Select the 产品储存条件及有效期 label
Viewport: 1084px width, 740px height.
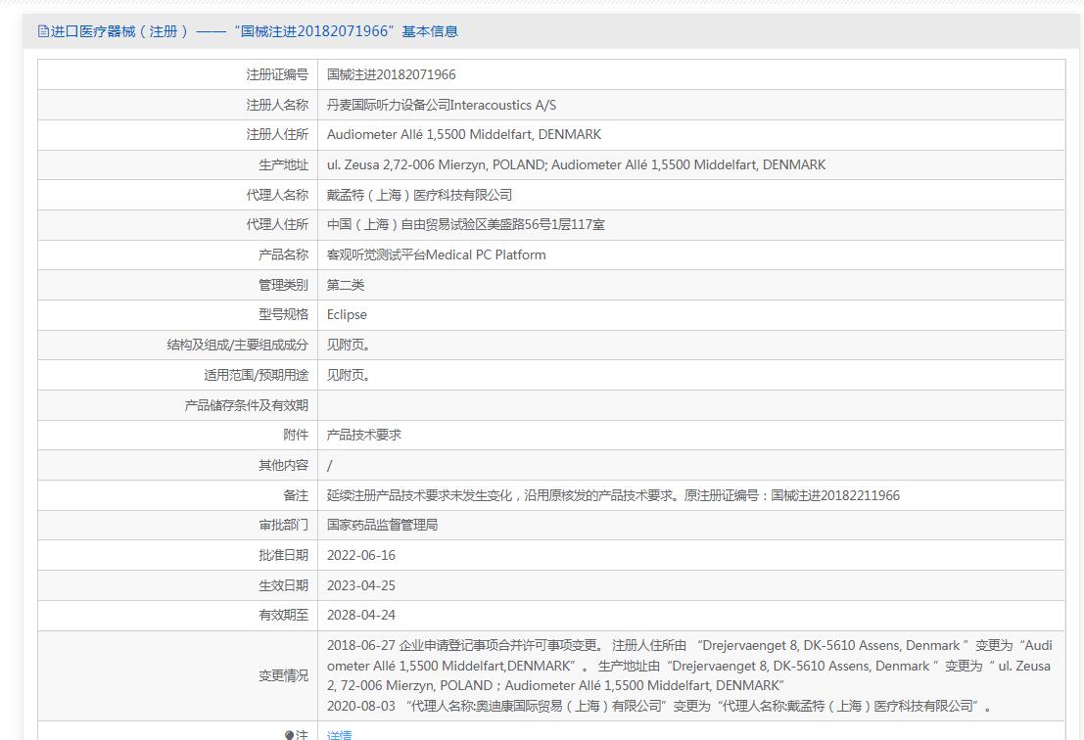click(x=247, y=405)
